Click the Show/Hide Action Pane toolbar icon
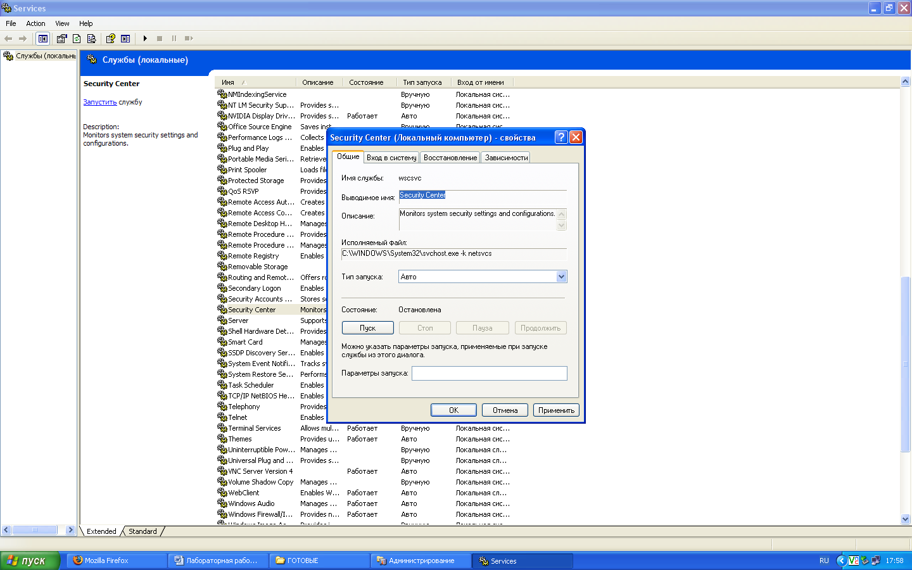This screenshot has height=570, width=912. (x=125, y=39)
